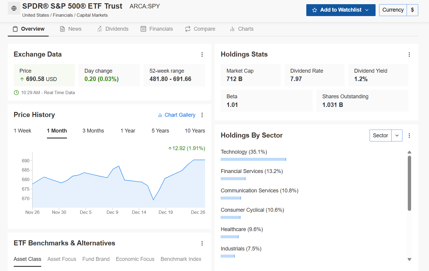Select the 1 Month price range
The height and width of the screenshot is (271, 429).
(57, 131)
